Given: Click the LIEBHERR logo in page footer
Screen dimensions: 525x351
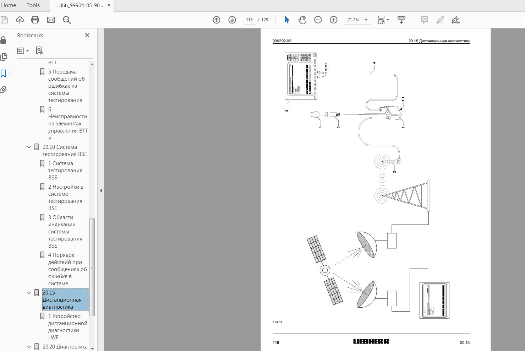Looking at the screenshot, I should 371,341.
